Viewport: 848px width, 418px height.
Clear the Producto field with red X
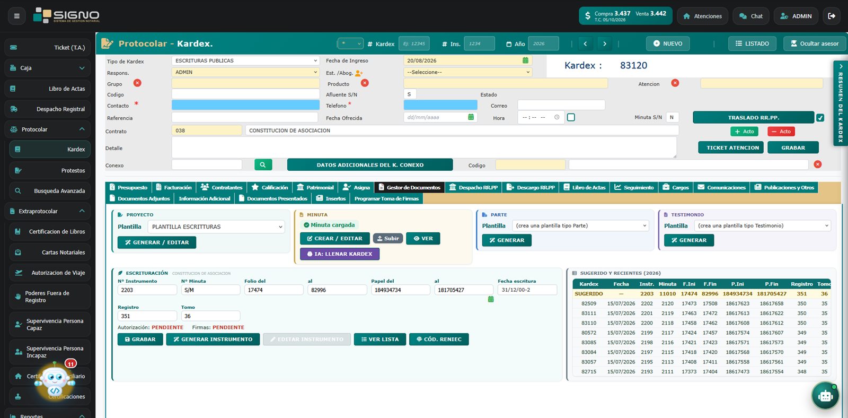pos(365,83)
